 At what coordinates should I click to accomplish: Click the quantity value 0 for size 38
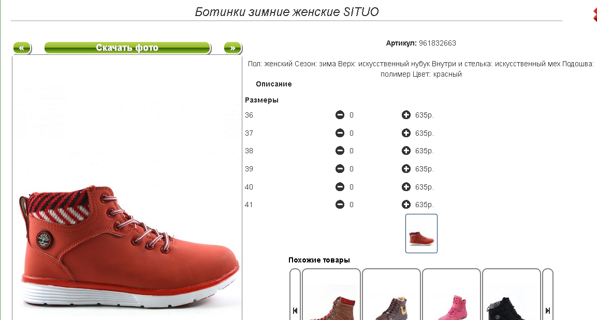coord(352,151)
